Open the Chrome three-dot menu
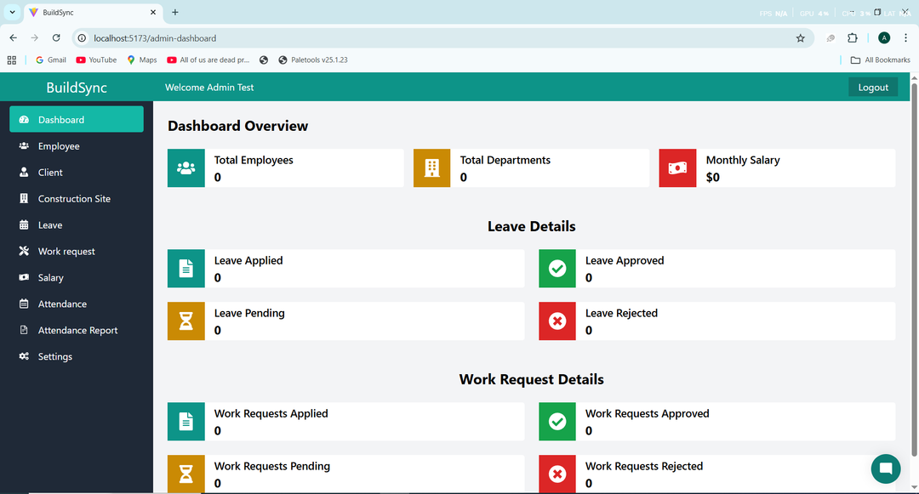 pos(905,38)
